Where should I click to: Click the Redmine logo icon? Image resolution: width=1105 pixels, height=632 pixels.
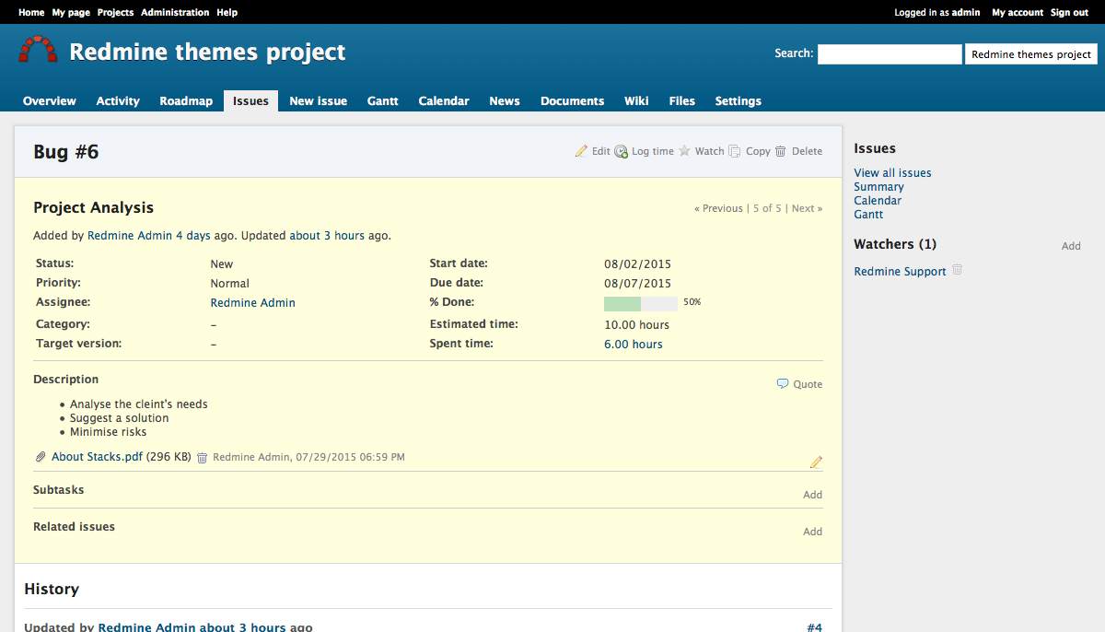(38, 50)
